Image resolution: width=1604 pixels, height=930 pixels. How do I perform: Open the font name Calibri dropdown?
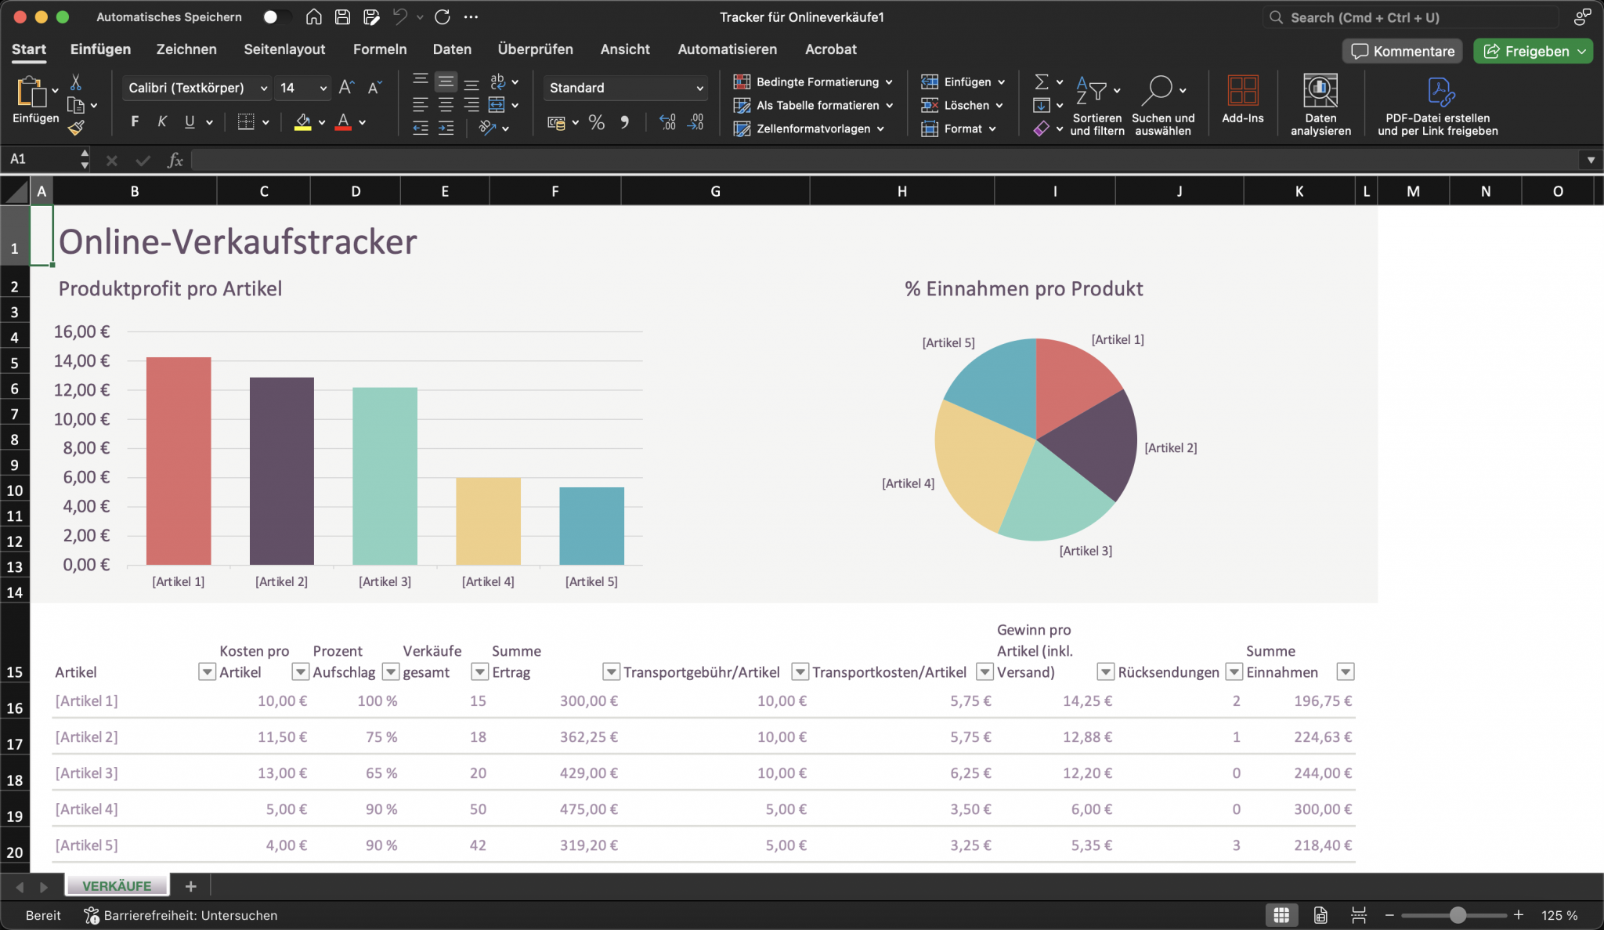264,88
